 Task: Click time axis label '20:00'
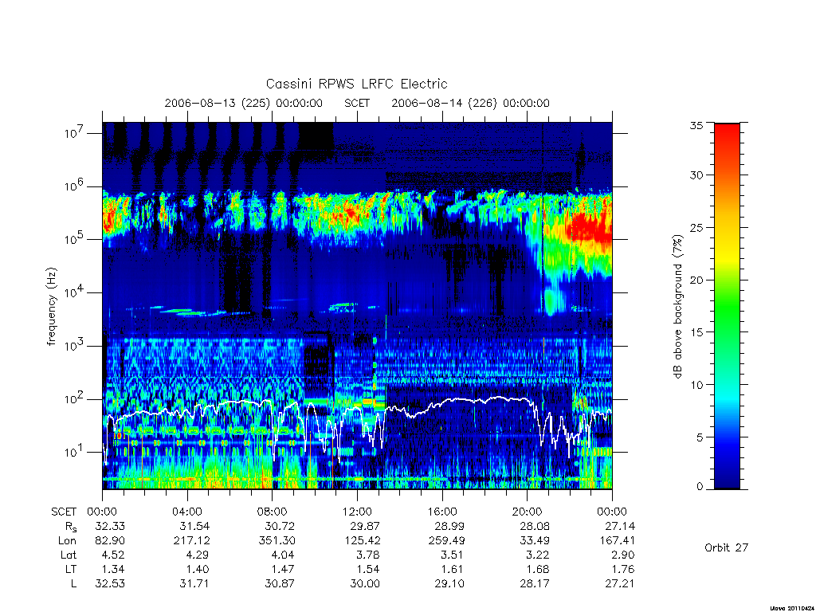coord(528,512)
